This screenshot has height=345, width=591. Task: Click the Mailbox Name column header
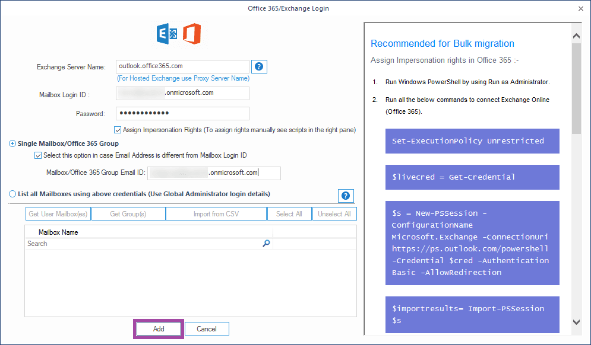[x=149, y=232]
